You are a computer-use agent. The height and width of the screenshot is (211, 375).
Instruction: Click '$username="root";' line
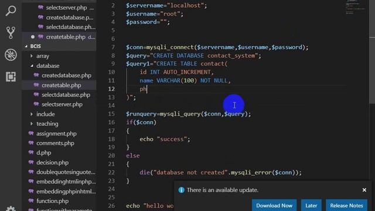pyautogui.click(x=155, y=14)
